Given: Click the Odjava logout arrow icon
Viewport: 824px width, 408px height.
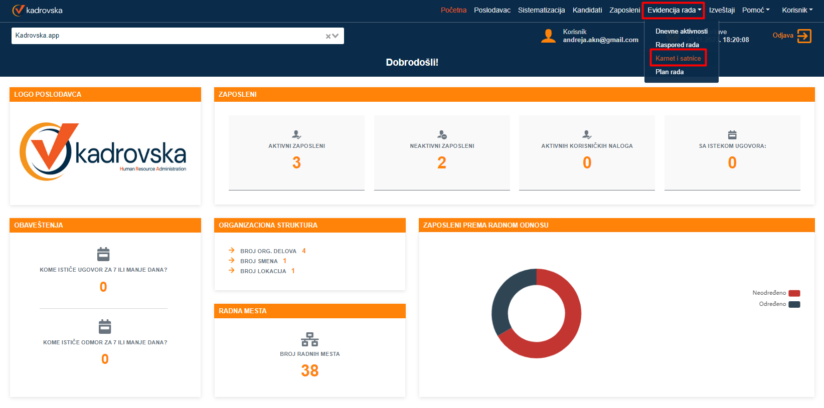Looking at the screenshot, I should click(804, 36).
